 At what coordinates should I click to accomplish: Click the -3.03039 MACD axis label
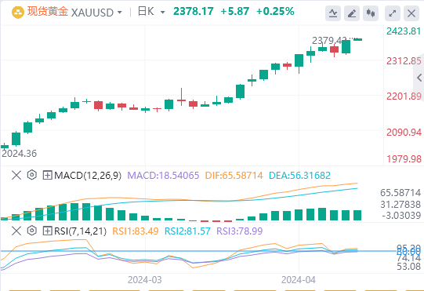pos(401,216)
